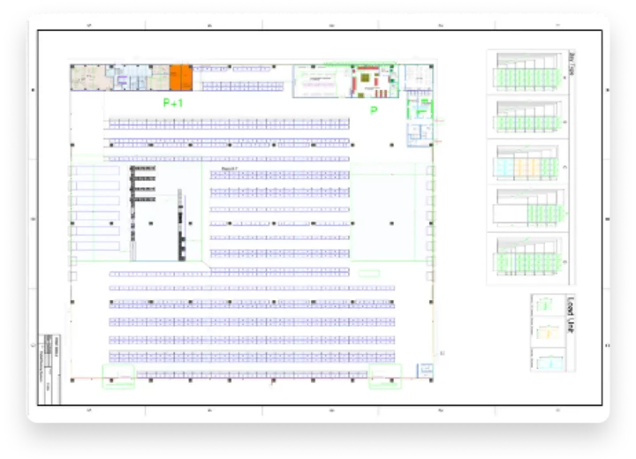Viewport: 636px width, 459px height.
Task: Select the cyan load unit pallet drawing
Action: click(x=550, y=362)
